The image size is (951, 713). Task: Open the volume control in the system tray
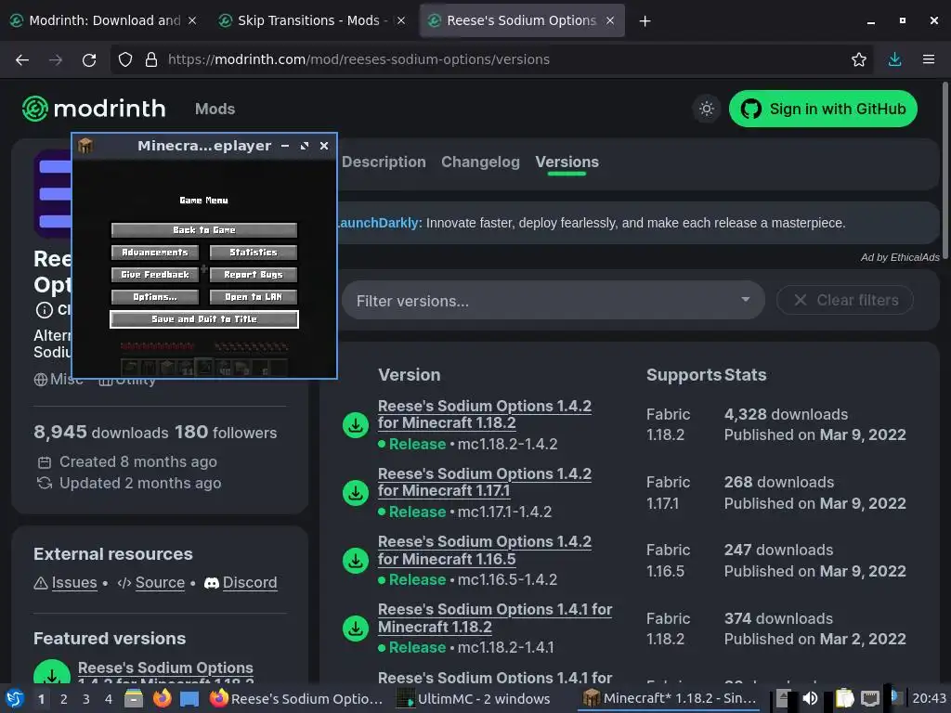[810, 699]
